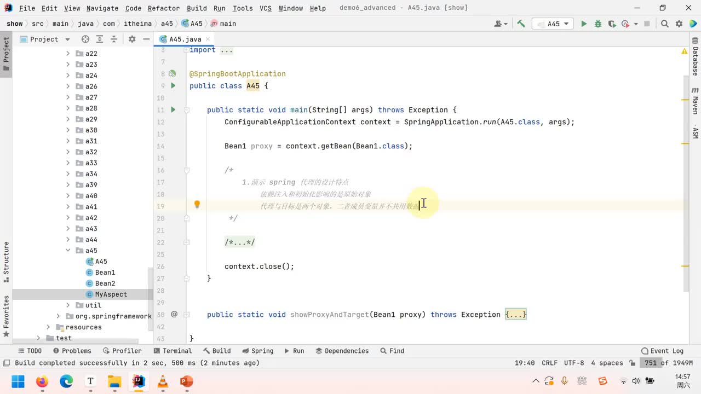Open Search Everywhere magnifier

pyautogui.click(x=664, y=24)
